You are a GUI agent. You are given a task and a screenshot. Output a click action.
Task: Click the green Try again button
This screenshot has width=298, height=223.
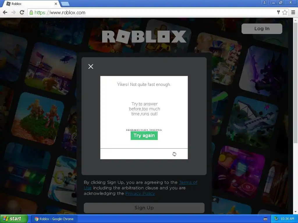coord(144,136)
